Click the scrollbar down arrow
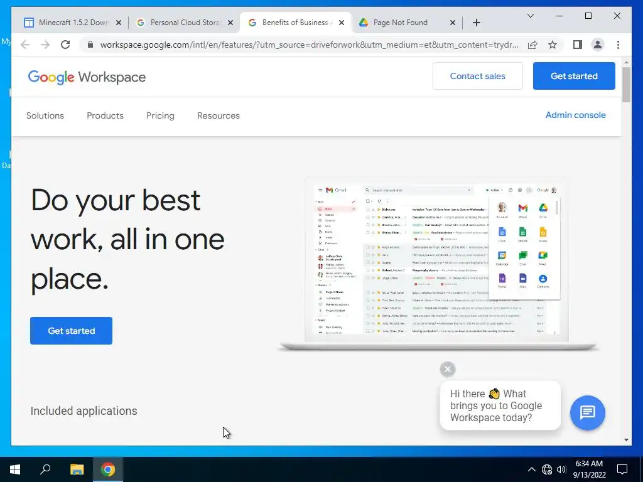Screen dimensions: 643x482 (x=626, y=440)
